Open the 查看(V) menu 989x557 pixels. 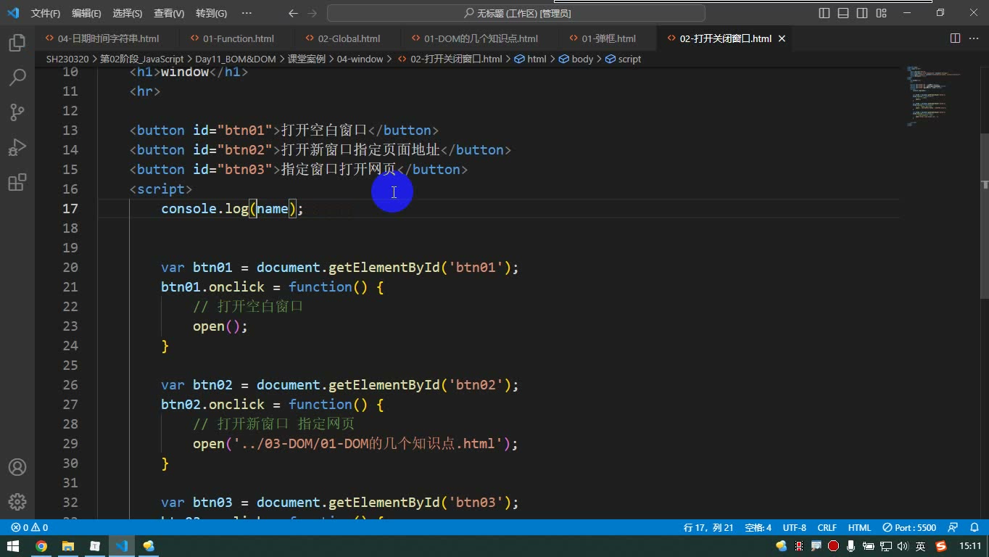click(x=169, y=13)
